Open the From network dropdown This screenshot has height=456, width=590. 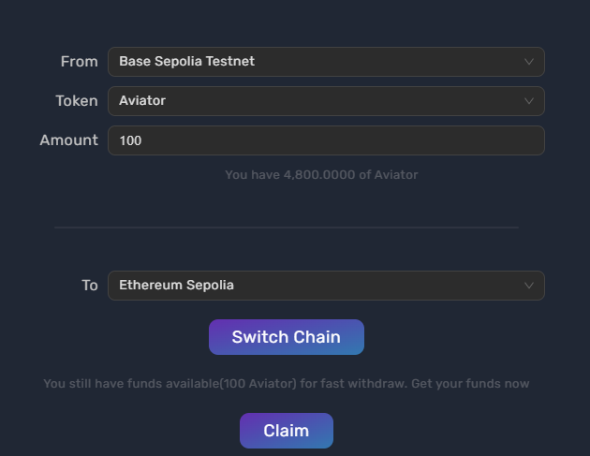[326, 62]
